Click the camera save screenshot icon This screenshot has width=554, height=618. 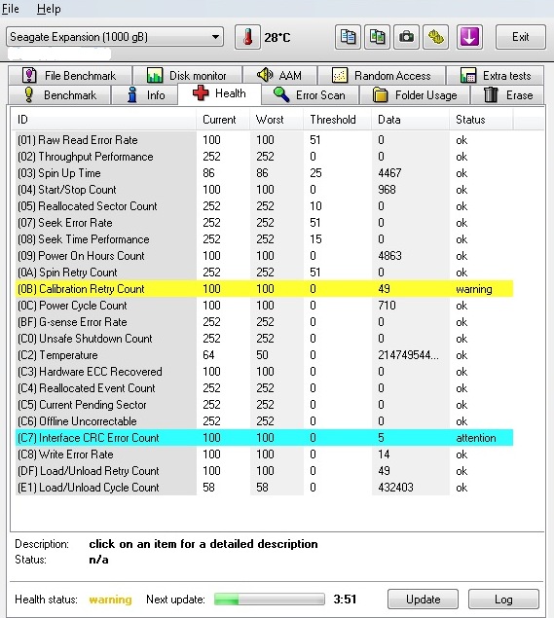(x=407, y=37)
